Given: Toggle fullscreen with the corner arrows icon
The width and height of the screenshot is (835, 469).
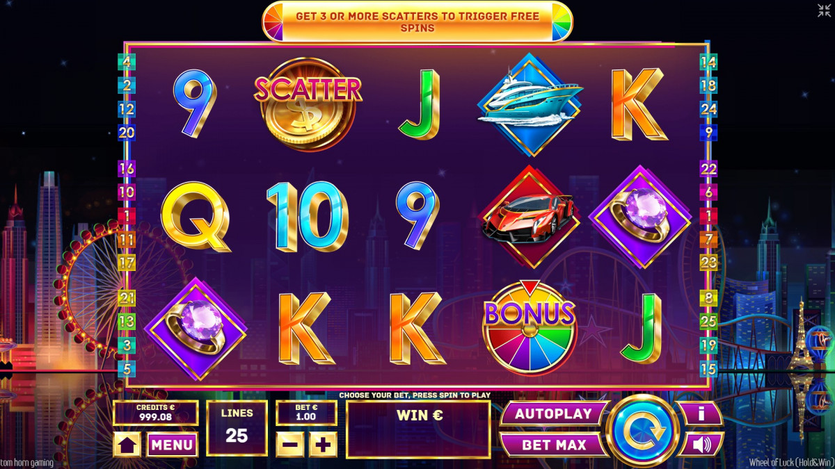Looking at the screenshot, I should 824,10.
